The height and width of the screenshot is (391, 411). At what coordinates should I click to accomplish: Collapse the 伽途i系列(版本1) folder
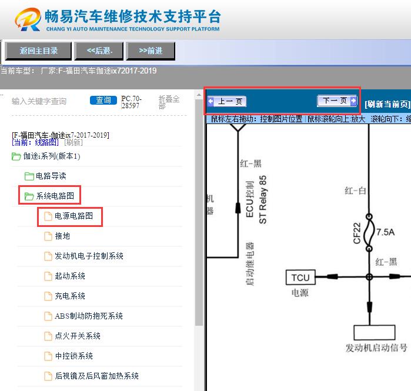coord(52,156)
